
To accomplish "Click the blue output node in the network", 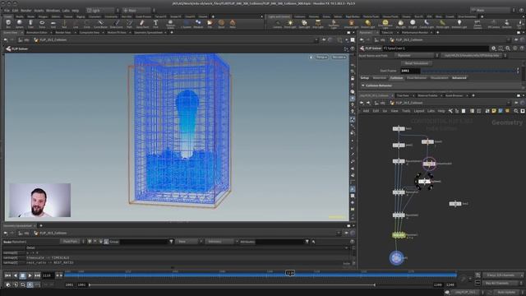I will click(396, 257).
